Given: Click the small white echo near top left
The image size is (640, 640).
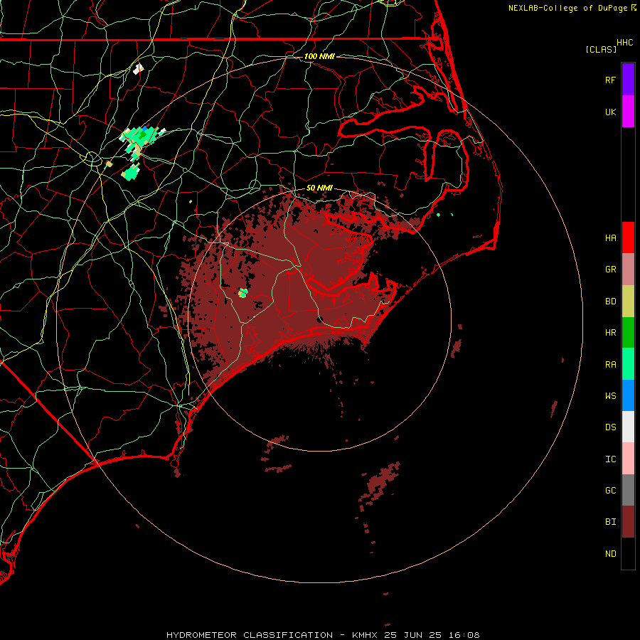Looking at the screenshot, I should point(139,68).
